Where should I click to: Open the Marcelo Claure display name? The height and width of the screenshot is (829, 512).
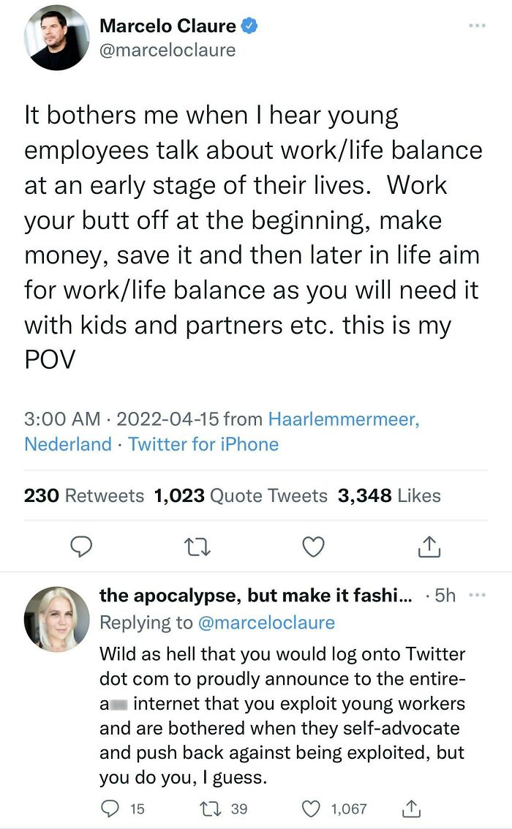[167, 26]
